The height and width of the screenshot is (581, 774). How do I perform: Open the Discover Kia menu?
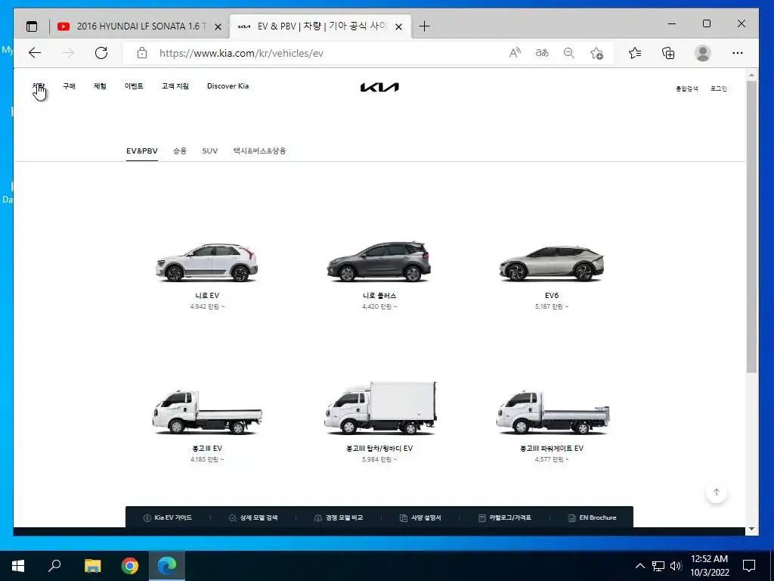click(x=228, y=86)
